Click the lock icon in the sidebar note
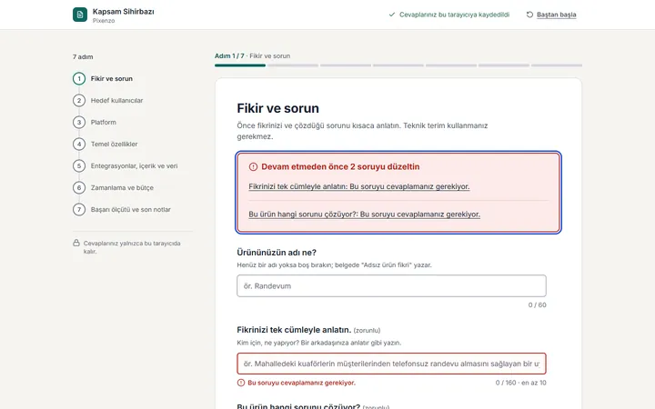The width and height of the screenshot is (655, 409). (76, 243)
